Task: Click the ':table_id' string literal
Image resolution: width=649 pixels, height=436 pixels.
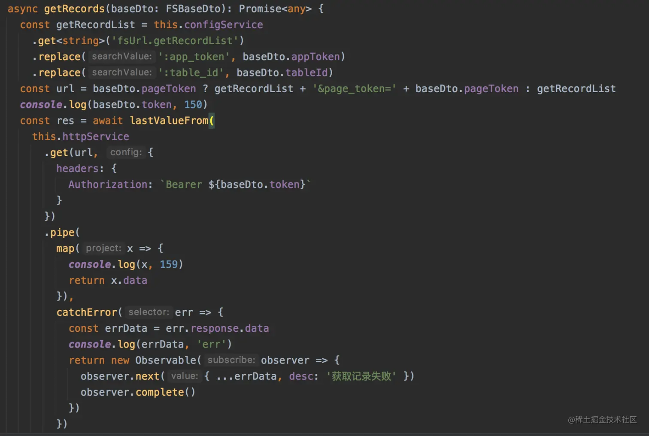Action: [191, 73]
